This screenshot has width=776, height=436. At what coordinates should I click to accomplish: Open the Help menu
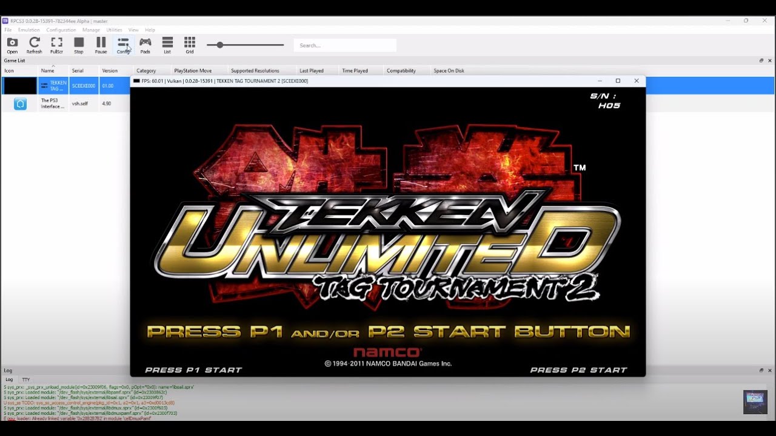pyautogui.click(x=150, y=30)
